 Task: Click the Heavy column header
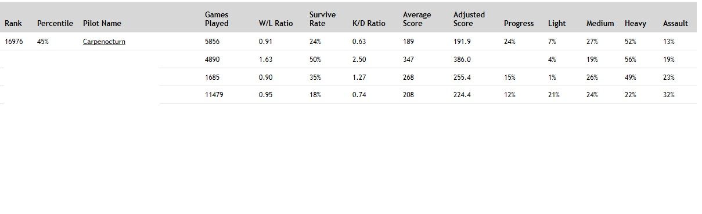click(635, 24)
